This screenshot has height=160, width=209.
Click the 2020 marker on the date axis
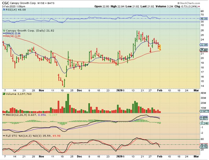coord(119,91)
